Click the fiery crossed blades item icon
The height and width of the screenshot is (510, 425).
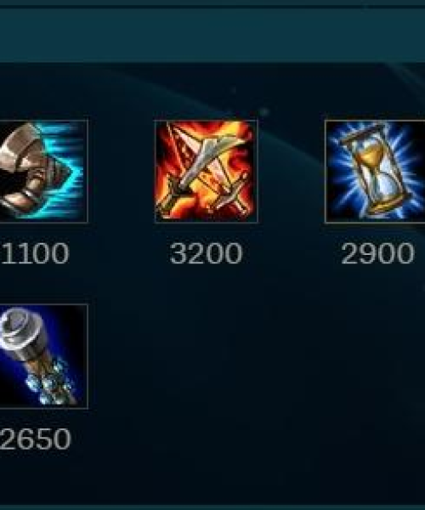click(207, 172)
